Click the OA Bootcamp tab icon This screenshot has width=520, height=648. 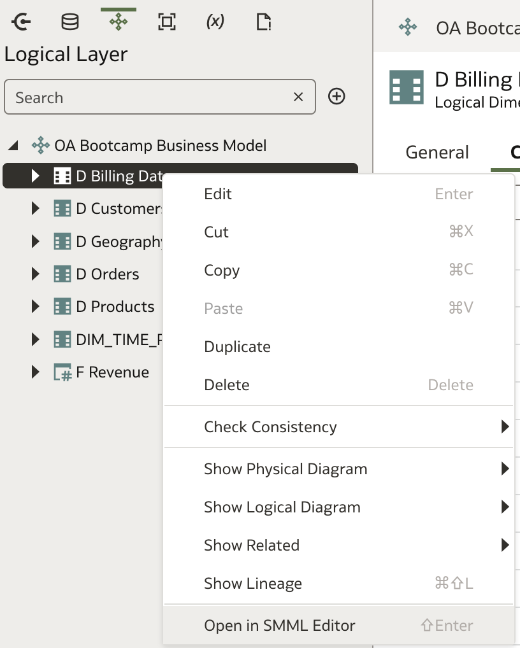408,27
